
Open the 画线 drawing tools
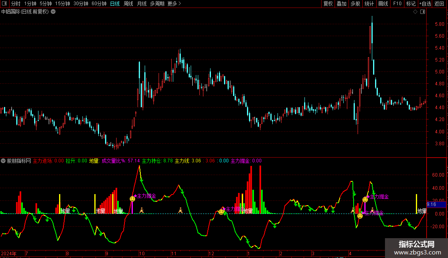[x=383, y=4]
